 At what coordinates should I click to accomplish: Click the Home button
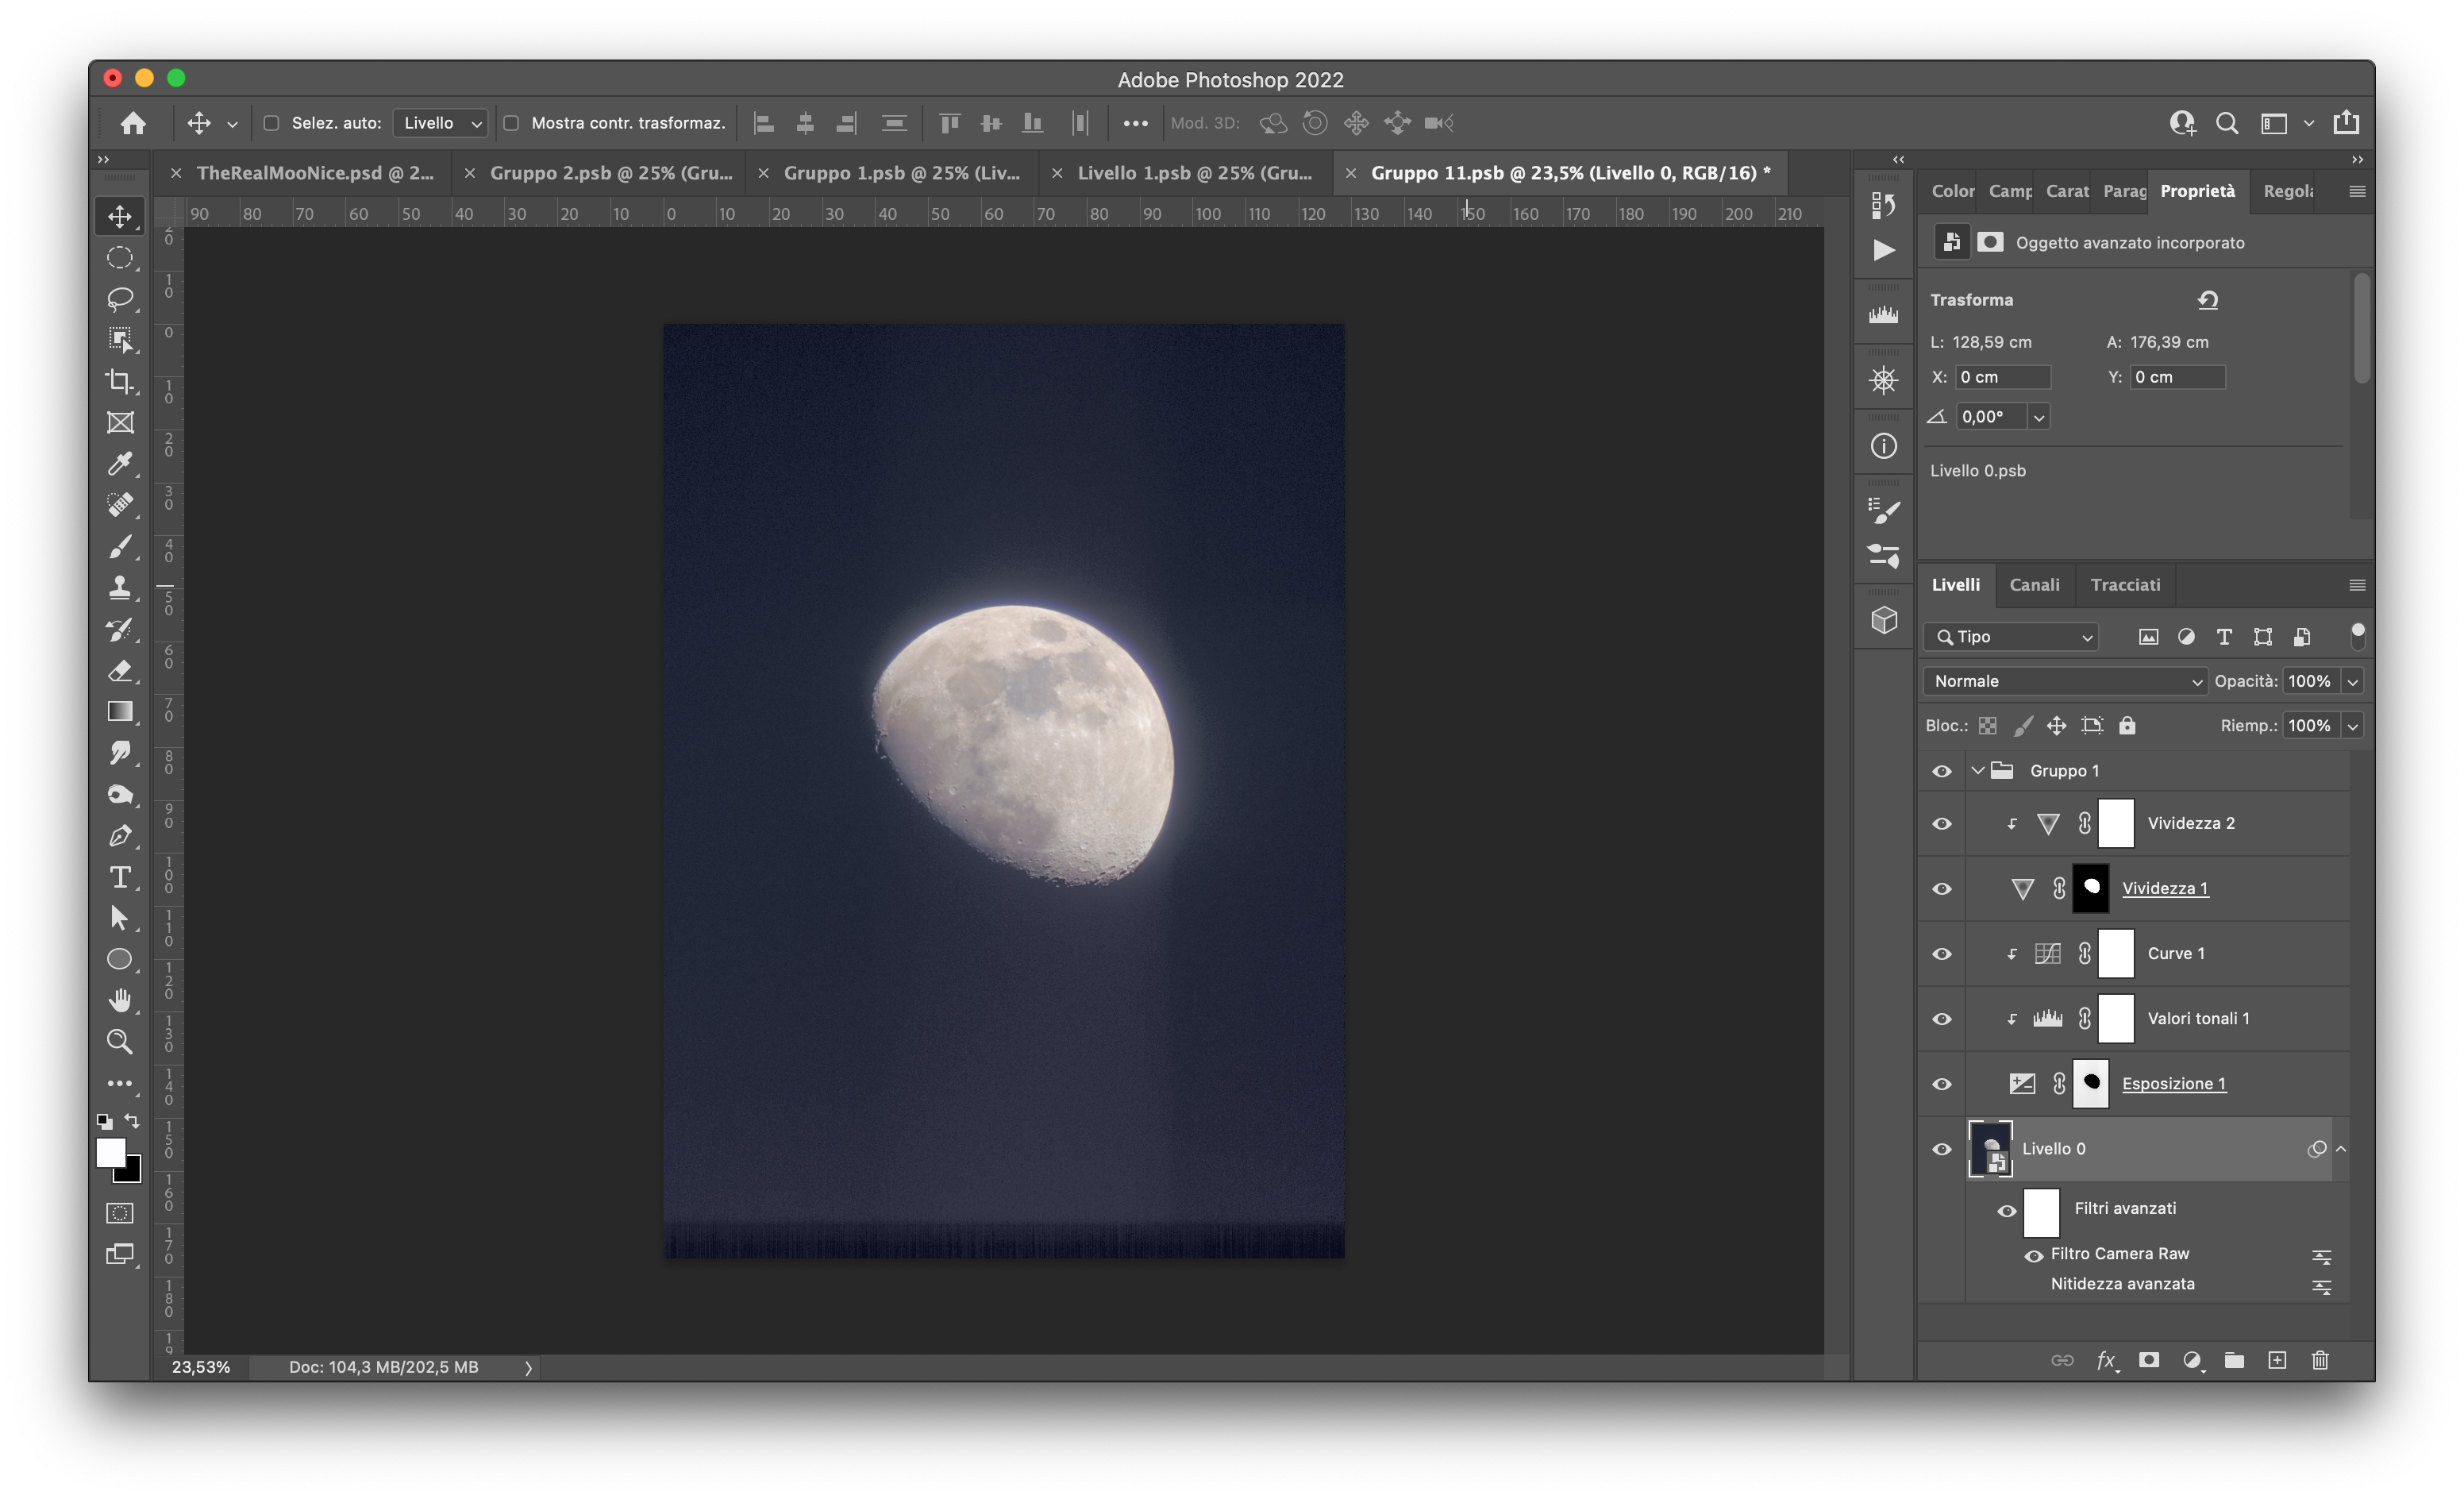(133, 123)
